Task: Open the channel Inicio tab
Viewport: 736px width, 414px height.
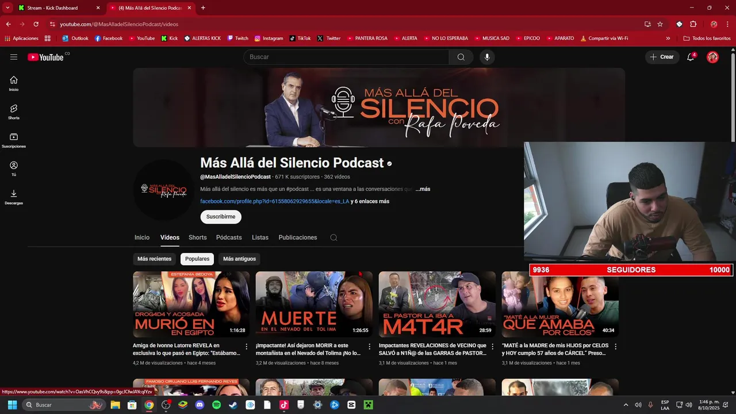Action: (x=142, y=237)
